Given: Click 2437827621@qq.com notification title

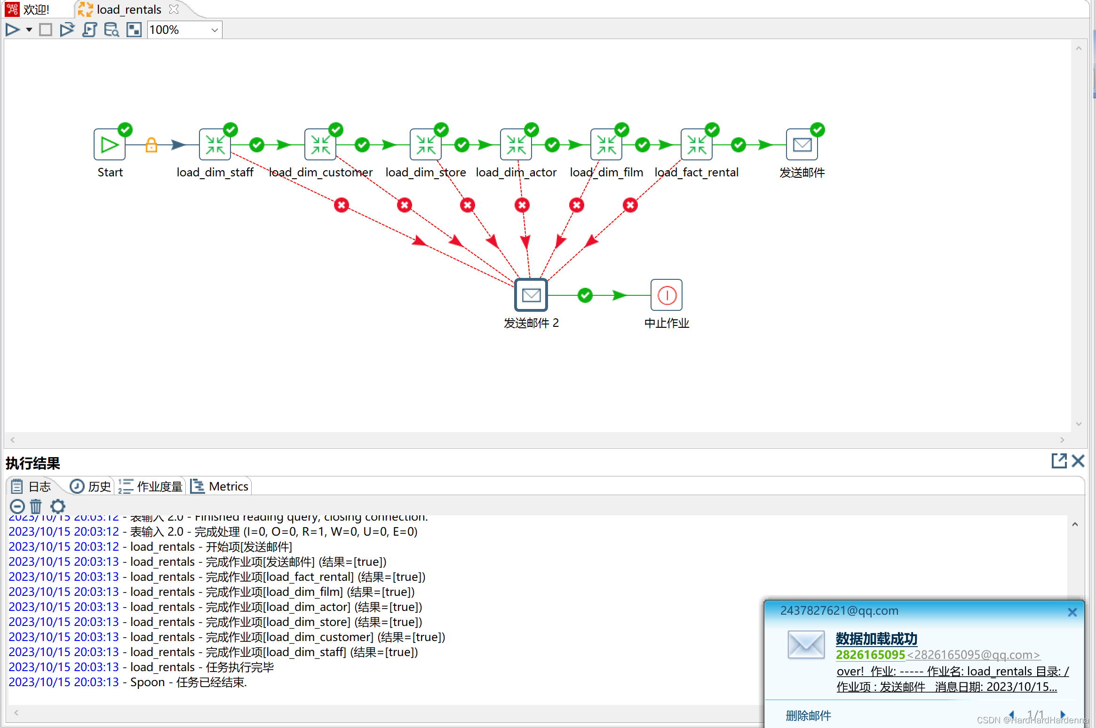Looking at the screenshot, I should [839, 610].
